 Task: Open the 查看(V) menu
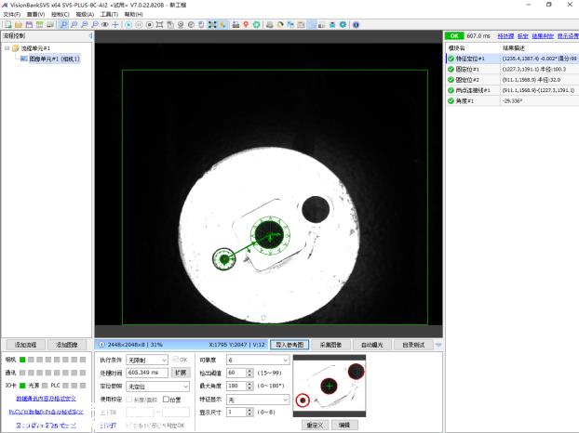click(x=35, y=14)
